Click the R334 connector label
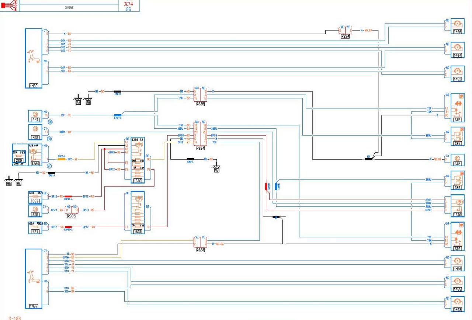The width and height of the screenshot is (472, 320). 200,148
